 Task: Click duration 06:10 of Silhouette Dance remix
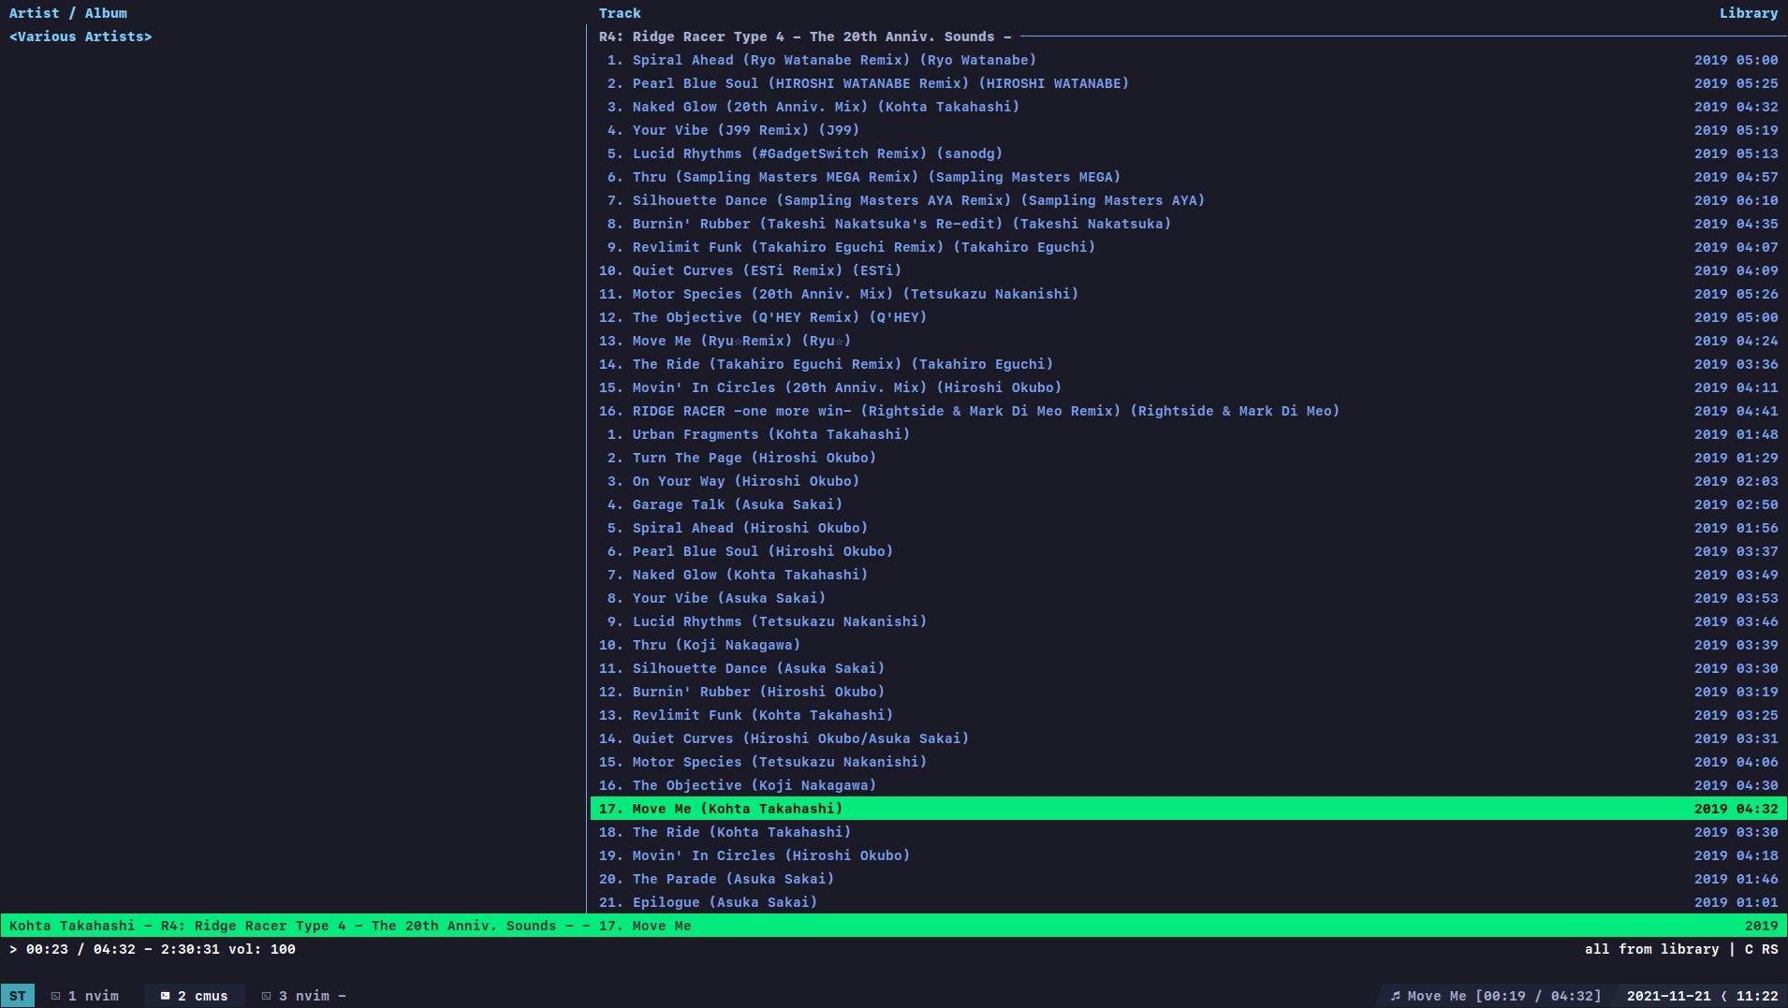pos(1757,200)
